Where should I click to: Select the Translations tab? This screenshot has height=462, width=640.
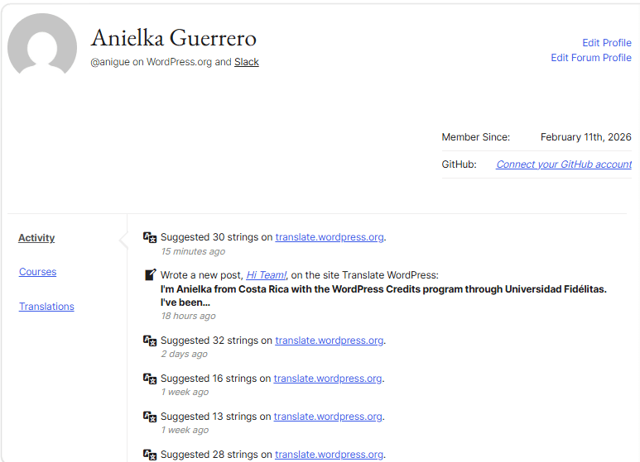[46, 307]
